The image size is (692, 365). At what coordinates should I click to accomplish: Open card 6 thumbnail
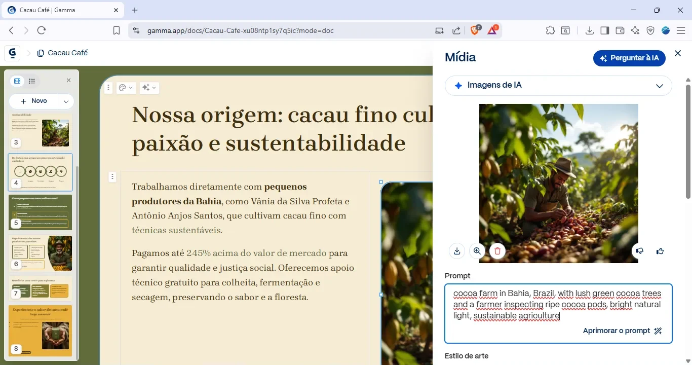point(41,252)
